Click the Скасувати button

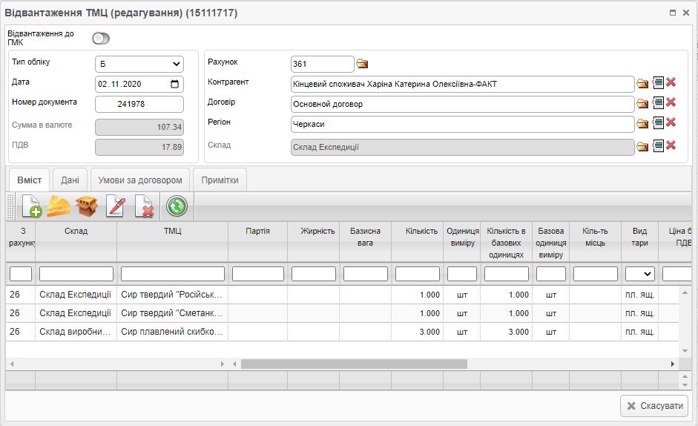654,406
